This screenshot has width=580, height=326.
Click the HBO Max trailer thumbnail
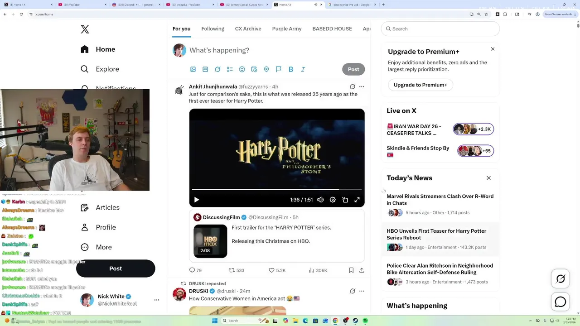click(x=210, y=241)
